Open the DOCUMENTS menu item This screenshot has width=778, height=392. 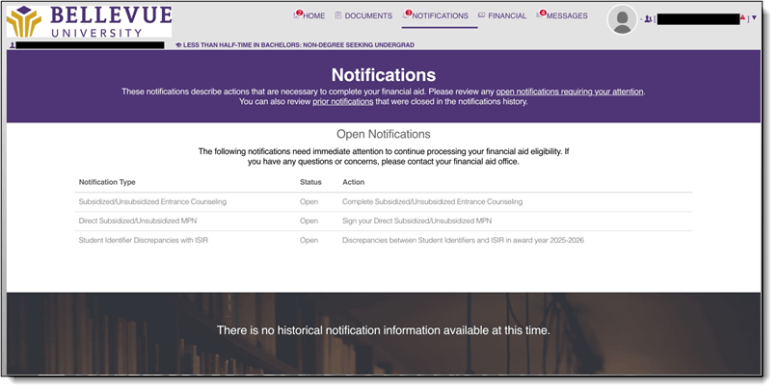(363, 15)
